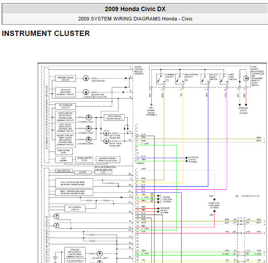
Task: Click the Speedometer Brightness Control circuit box
Action: (x=66, y=117)
